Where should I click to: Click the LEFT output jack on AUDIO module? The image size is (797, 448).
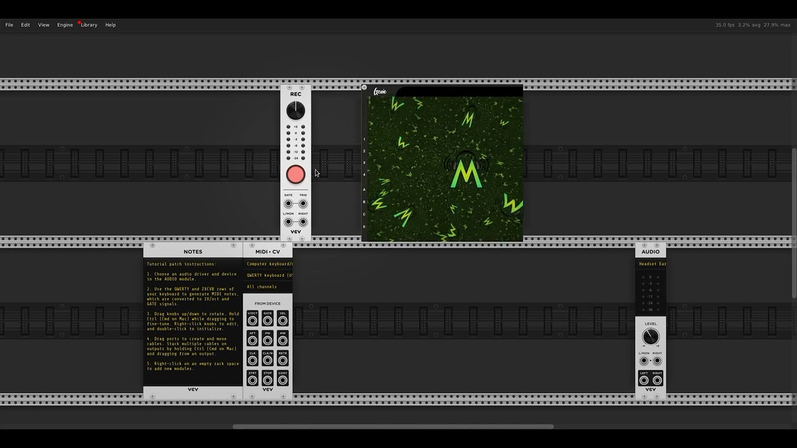pos(644,380)
